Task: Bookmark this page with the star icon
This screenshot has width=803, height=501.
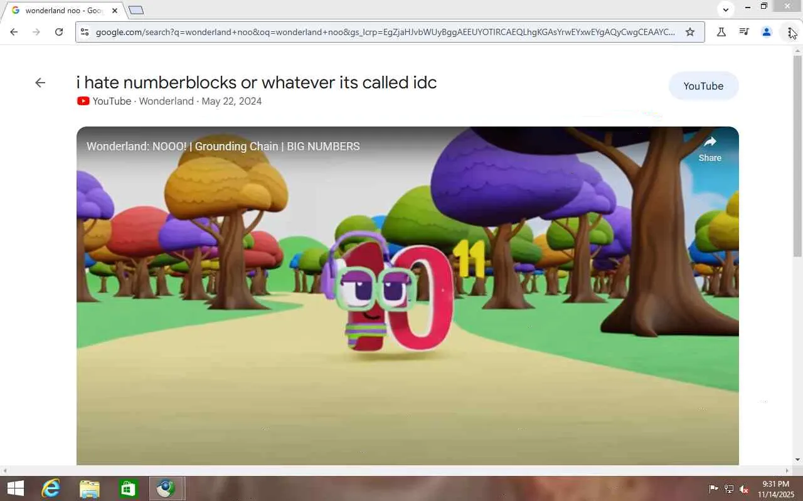Action: point(690,32)
